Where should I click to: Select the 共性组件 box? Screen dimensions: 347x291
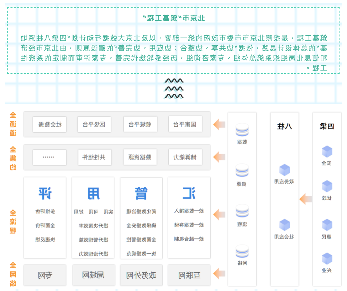(94, 157)
